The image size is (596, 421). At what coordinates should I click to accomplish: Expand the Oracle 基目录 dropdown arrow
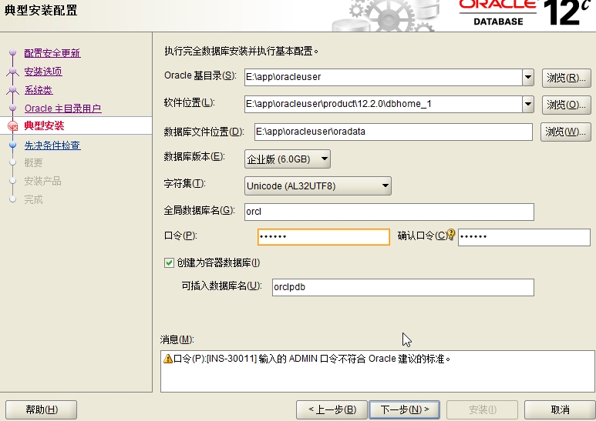[528, 78]
